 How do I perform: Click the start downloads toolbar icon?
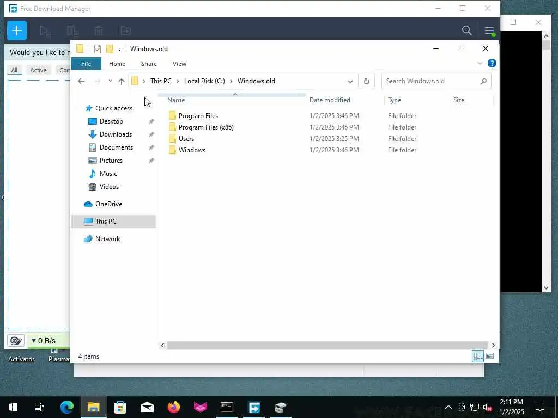pyautogui.click(x=46, y=31)
